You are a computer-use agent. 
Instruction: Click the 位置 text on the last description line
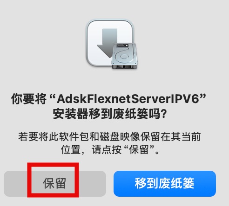71,150
